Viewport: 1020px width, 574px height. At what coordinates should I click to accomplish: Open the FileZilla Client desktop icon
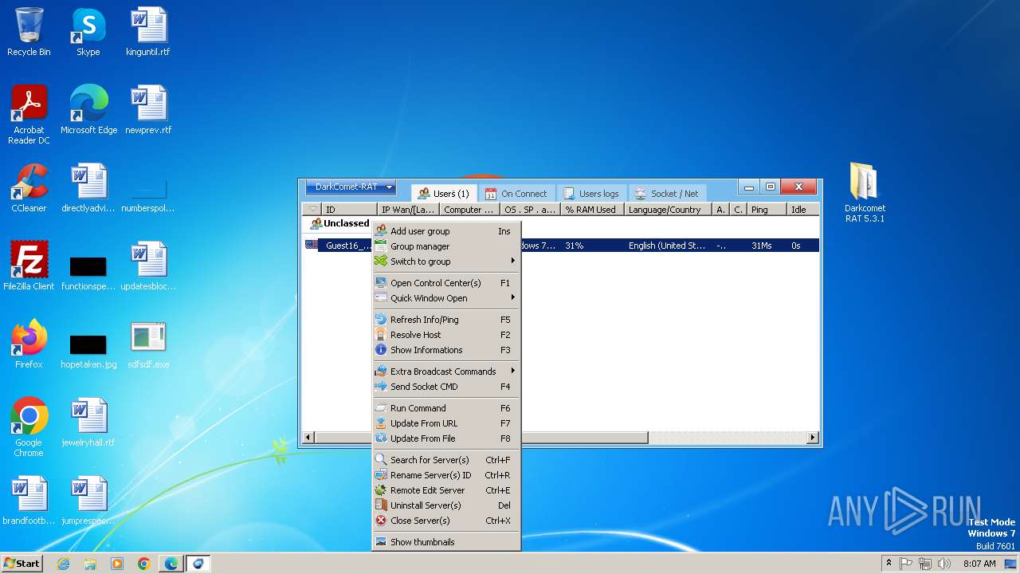click(29, 266)
